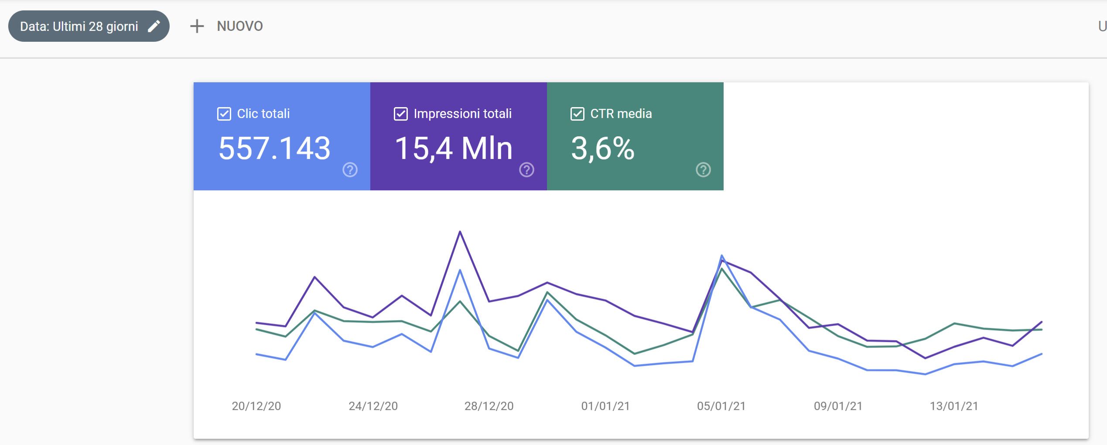Viewport: 1107px width, 445px height.
Task: Open the Data: Ultimi 28 giorni filter
Action: point(89,26)
